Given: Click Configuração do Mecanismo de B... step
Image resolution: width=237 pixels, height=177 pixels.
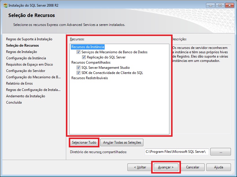Looking at the screenshot, I should click(x=34, y=77).
